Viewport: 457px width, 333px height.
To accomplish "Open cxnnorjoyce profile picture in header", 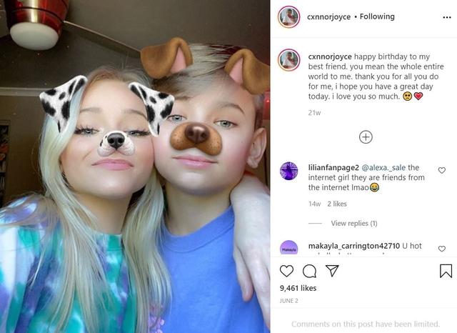I will pyautogui.click(x=288, y=17).
